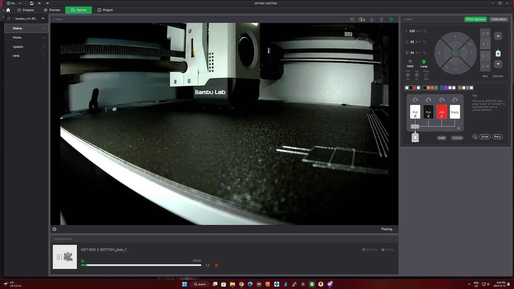Undo the last action
514x289 pixels.
tap(39, 3)
